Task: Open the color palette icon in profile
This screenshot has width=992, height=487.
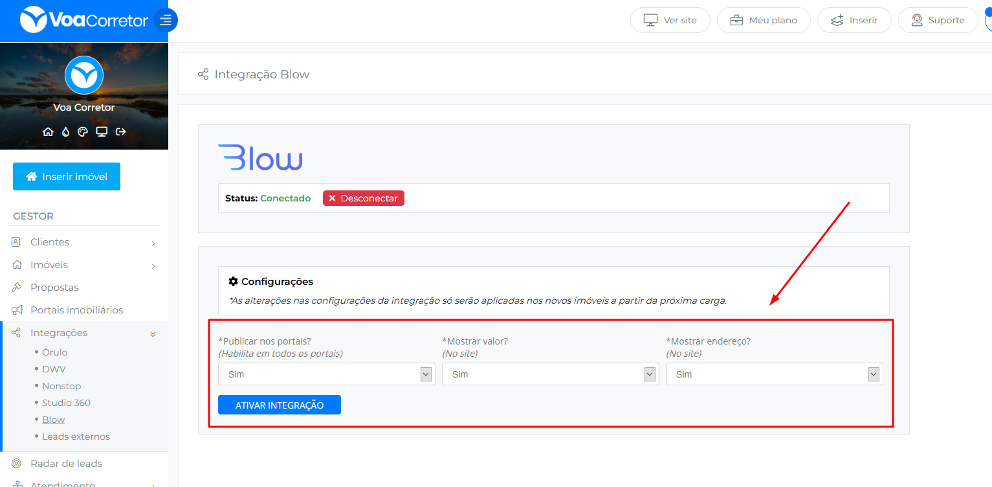Action: (83, 132)
